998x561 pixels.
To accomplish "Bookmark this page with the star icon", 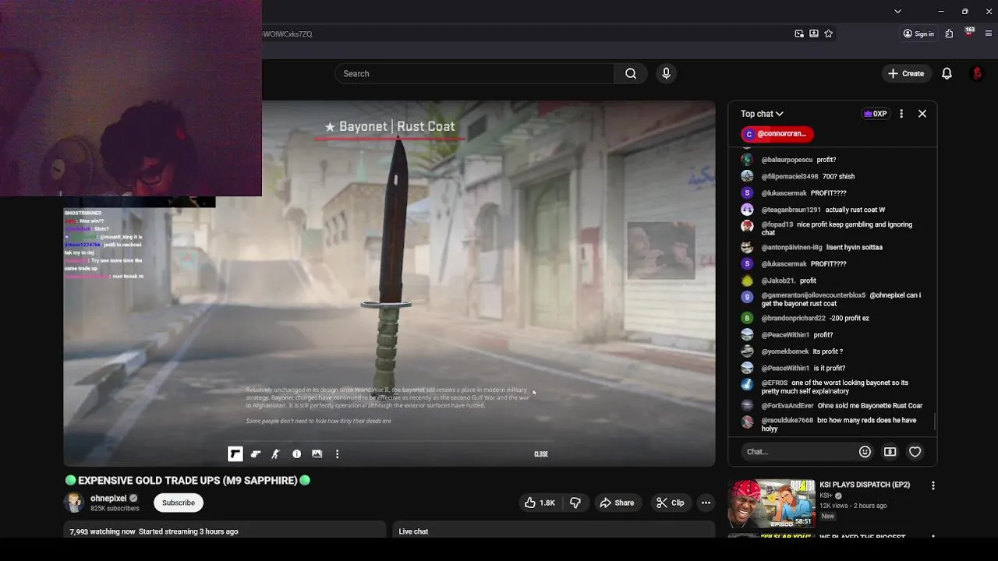I will pyautogui.click(x=829, y=34).
